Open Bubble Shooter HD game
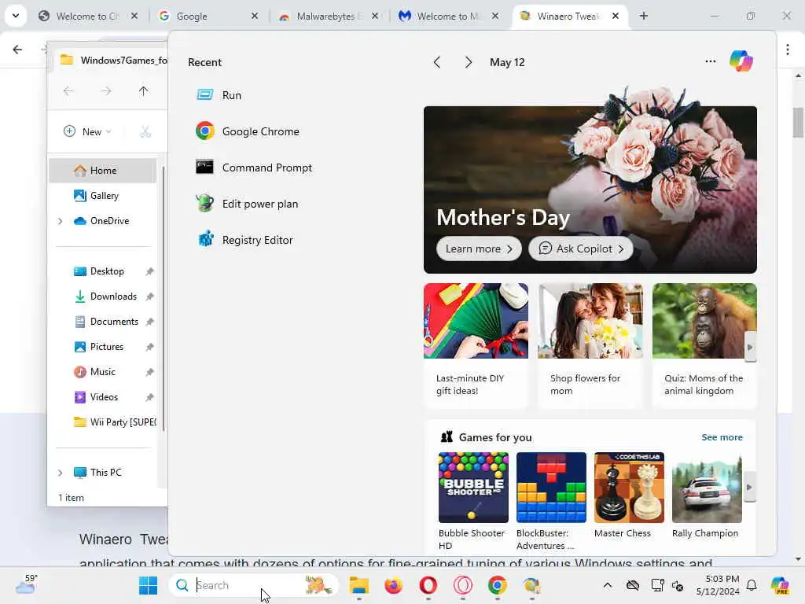The width and height of the screenshot is (805, 604). pos(473,501)
